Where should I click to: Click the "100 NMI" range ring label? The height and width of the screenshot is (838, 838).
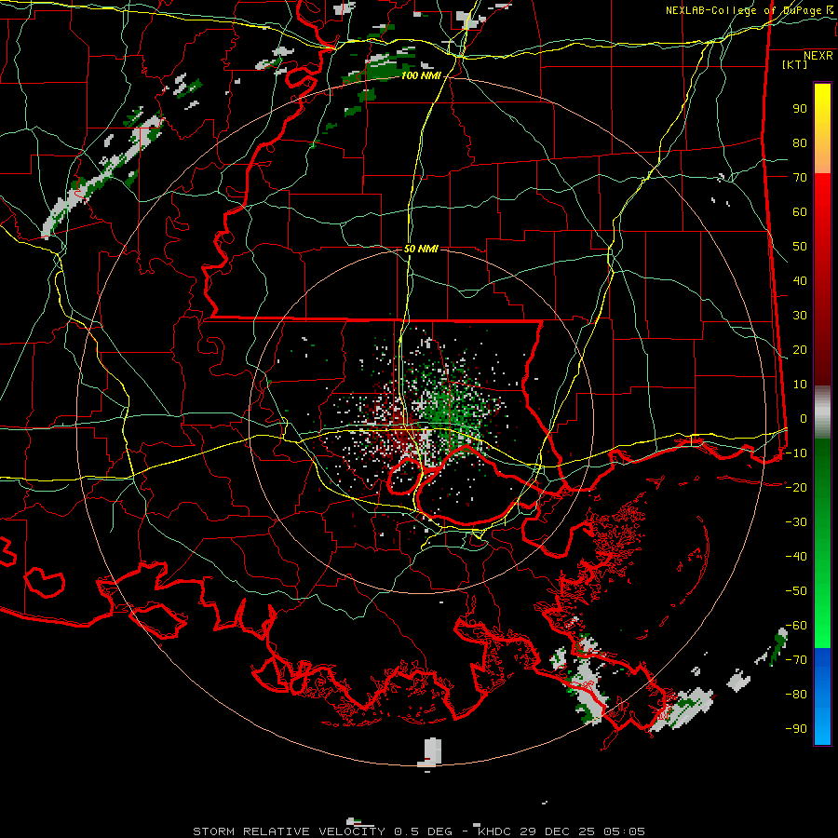click(421, 76)
